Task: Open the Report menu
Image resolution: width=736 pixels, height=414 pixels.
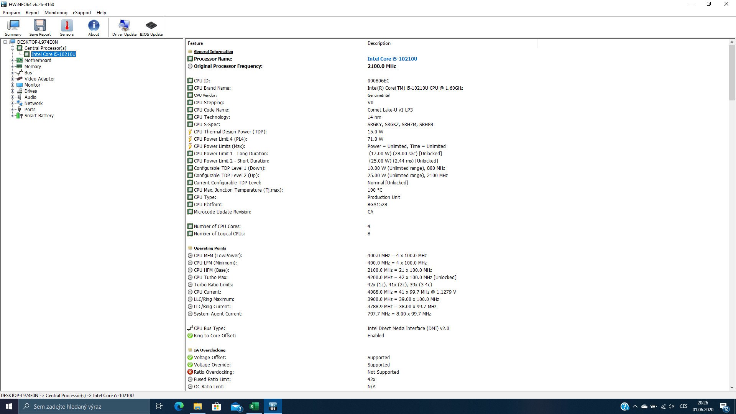Action: point(32,13)
